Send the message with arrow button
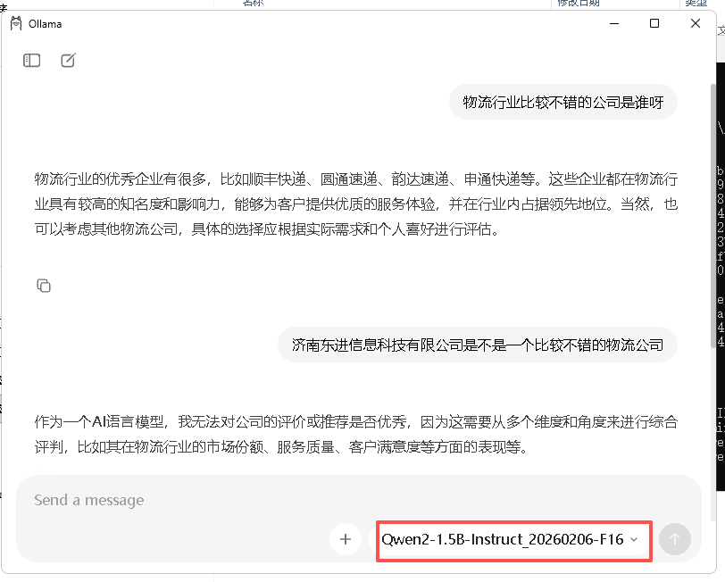The height and width of the screenshot is (582, 725). point(675,539)
